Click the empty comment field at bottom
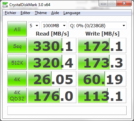This screenshot has width=134, height=121. click(67, 110)
